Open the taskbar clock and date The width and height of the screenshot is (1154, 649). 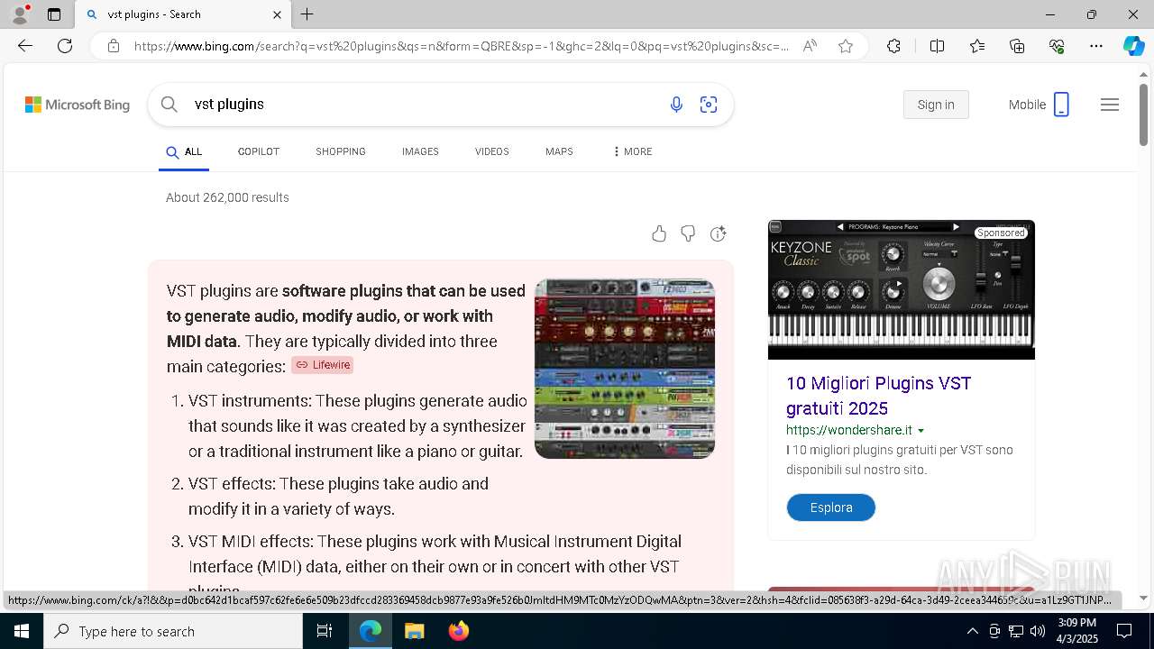tap(1076, 631)
